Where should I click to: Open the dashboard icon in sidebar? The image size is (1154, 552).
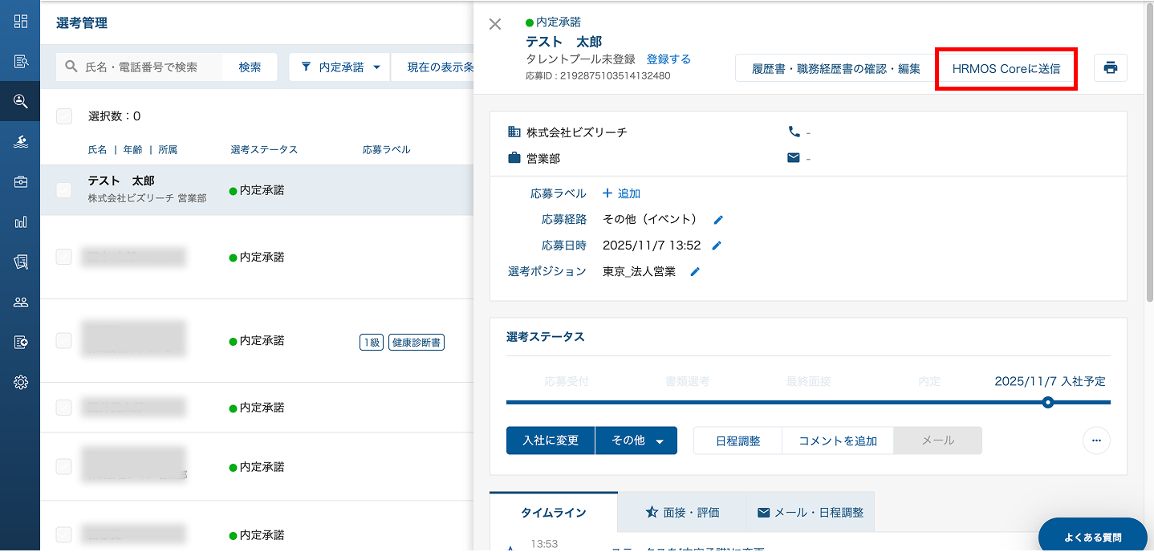coord(21,22)
